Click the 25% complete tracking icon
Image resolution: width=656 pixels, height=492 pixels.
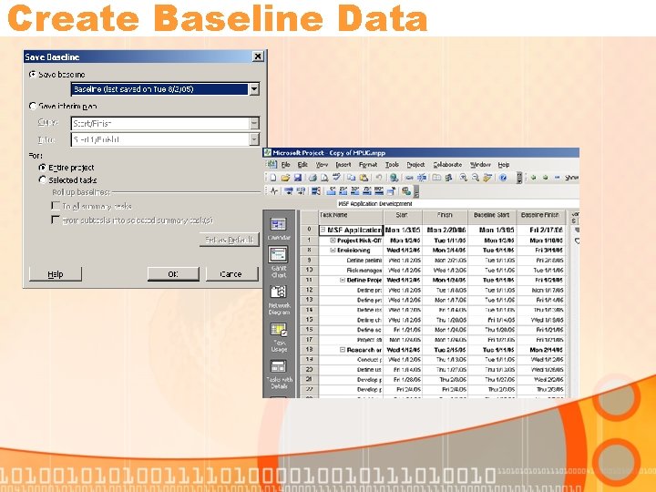343,191
